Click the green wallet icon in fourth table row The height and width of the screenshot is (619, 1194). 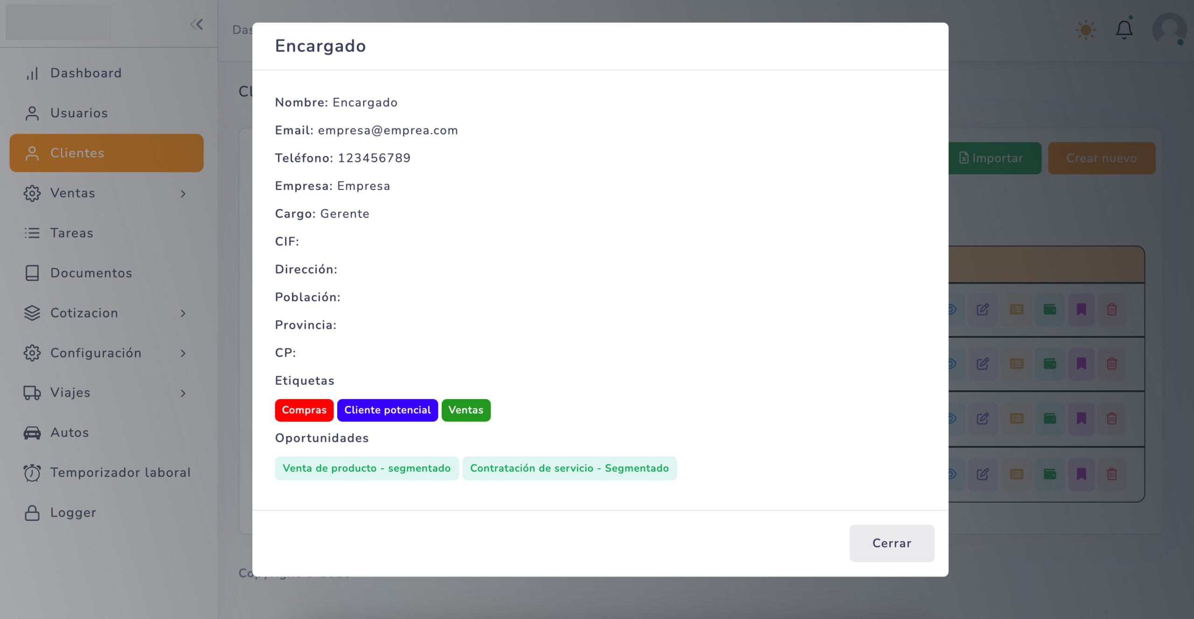1050,475
